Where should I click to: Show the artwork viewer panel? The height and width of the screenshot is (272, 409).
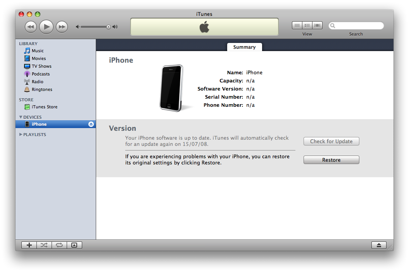pos(74,245)
